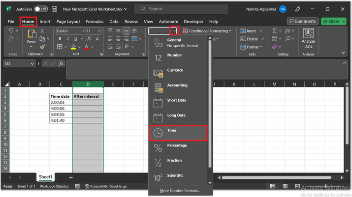Viewport: 352px width, 197px height.
Task: Increase font size with larger A icon
Action: tap(89, 39)
